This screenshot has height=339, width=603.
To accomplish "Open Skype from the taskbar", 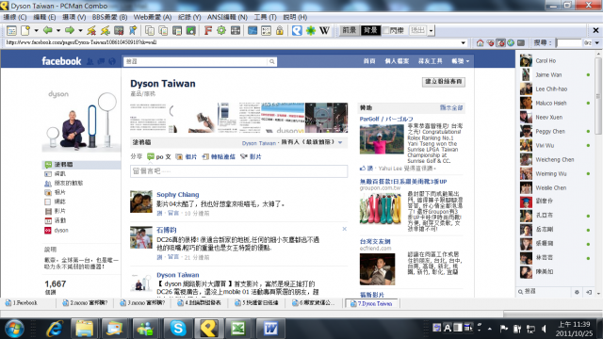I will [x=178, y=329].
